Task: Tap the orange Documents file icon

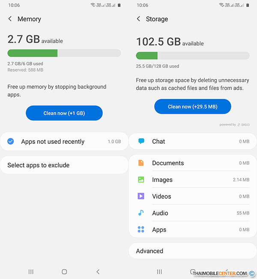Action: [x=141, y=163]
